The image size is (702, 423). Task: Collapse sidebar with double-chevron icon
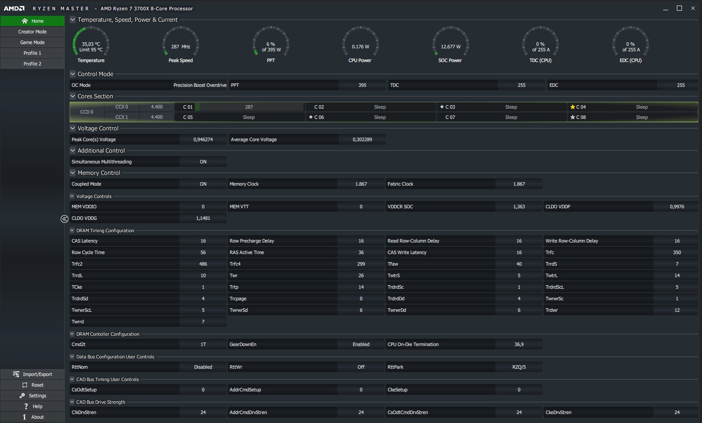pos(65,219)
